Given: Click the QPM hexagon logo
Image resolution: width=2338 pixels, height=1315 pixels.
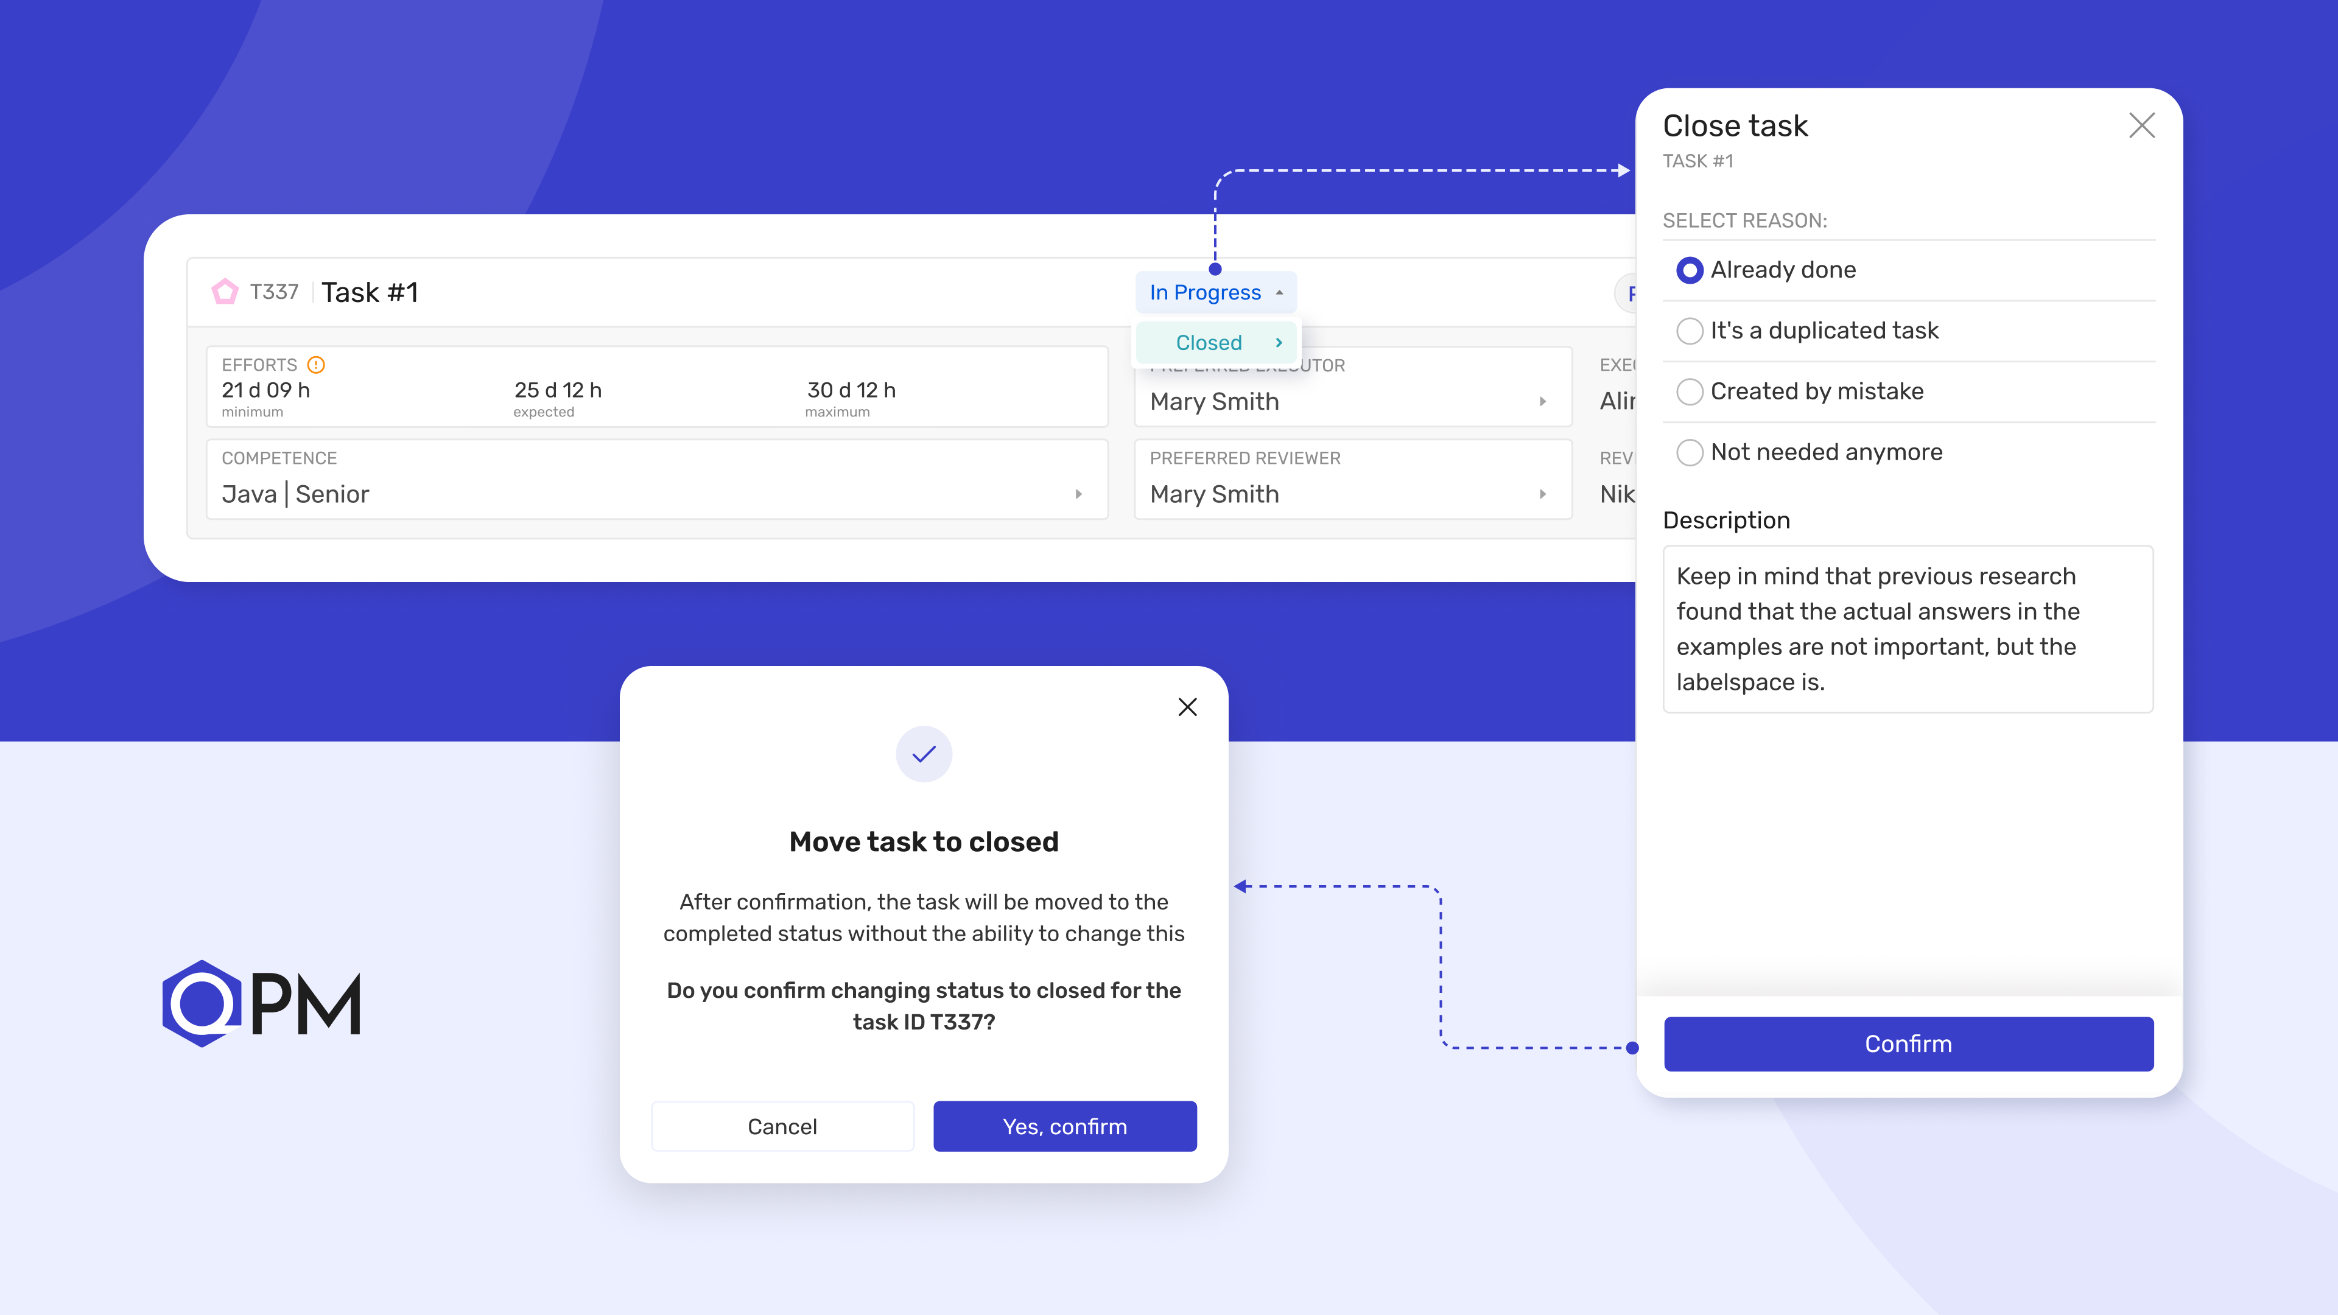Looking at the screenshot, I should 202,1003.
